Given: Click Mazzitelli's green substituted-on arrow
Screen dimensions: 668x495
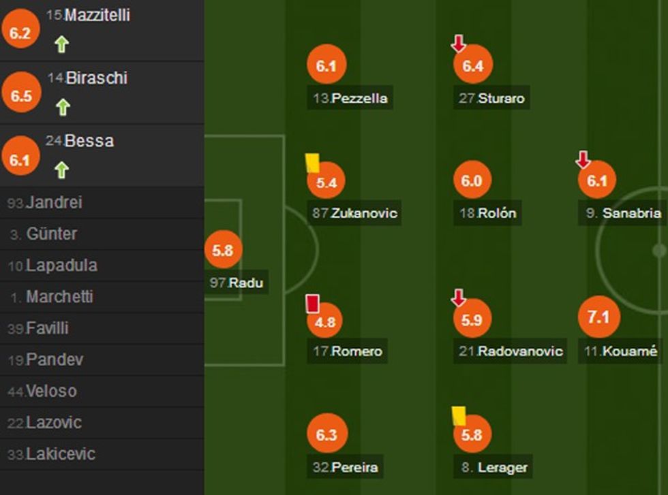Looking at the screenshot, I should pos(62,45).
